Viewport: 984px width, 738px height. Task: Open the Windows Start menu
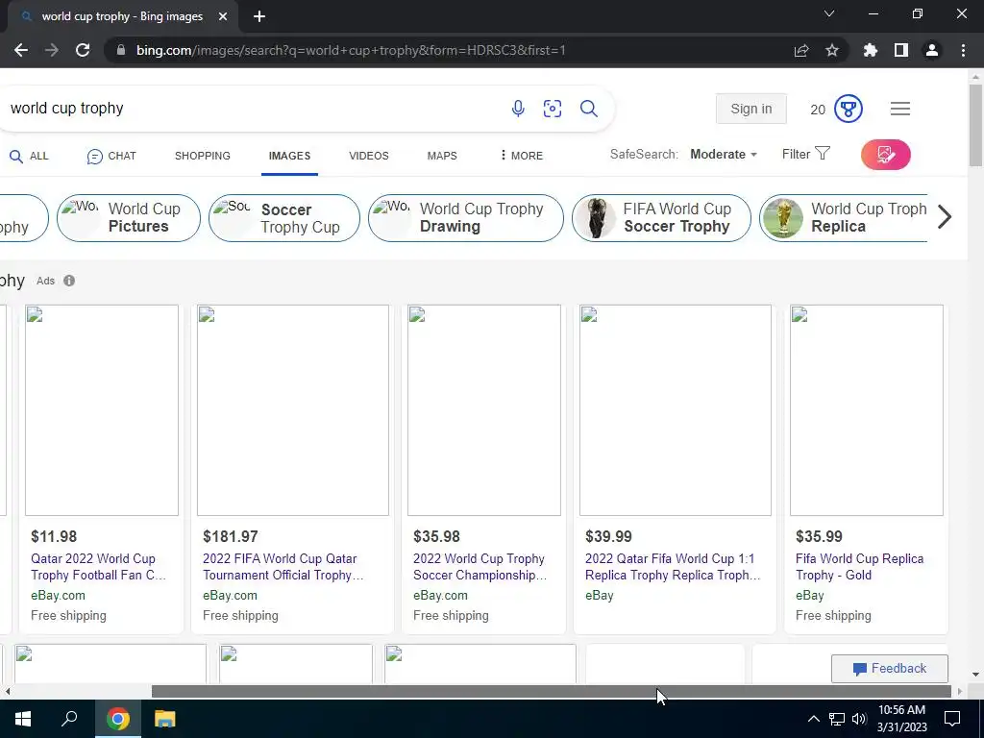pyautogui.click(x=23, y=719)
